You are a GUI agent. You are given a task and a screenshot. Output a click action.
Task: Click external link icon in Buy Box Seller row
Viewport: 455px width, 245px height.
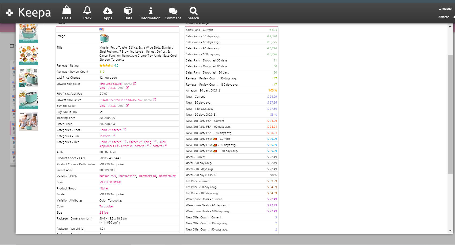[x=127, y=106]
